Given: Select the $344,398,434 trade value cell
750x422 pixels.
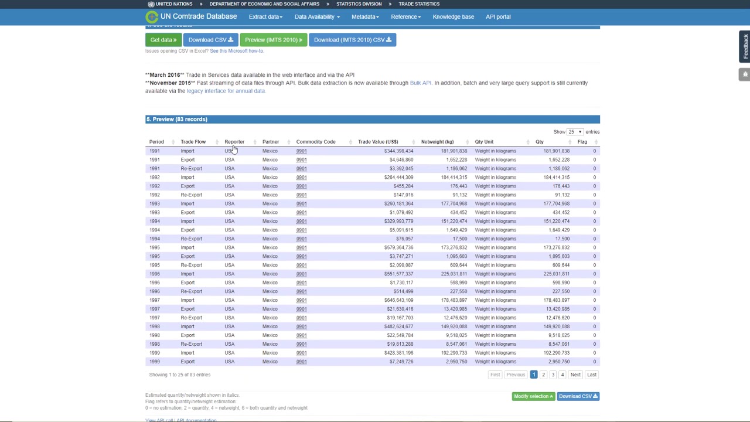Looking at the screenshot, I should [x=398, y=151].
